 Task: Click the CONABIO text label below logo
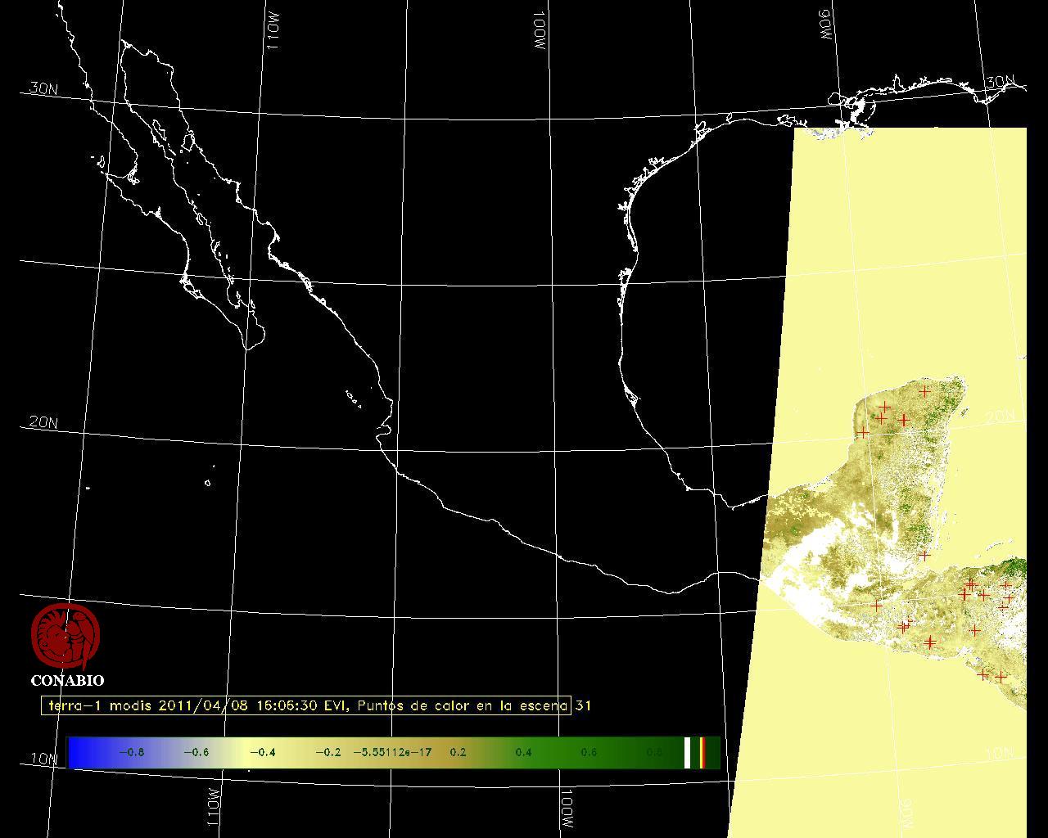(x=67, y=681)
